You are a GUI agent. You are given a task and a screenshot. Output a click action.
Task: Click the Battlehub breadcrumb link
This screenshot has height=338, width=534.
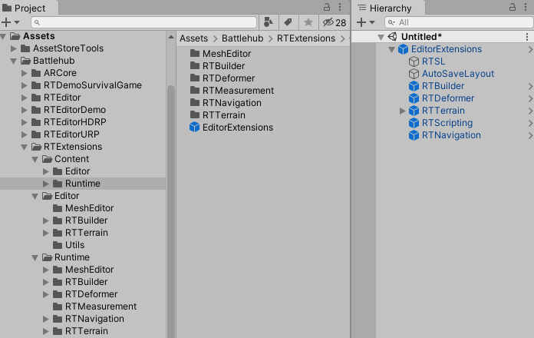coord(242,38)
